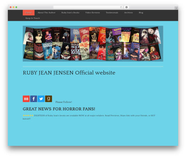Image resolution: width=186 pixels, height=157 pixels.
Task: Click the book covers banner image
Action: [93, 43]
